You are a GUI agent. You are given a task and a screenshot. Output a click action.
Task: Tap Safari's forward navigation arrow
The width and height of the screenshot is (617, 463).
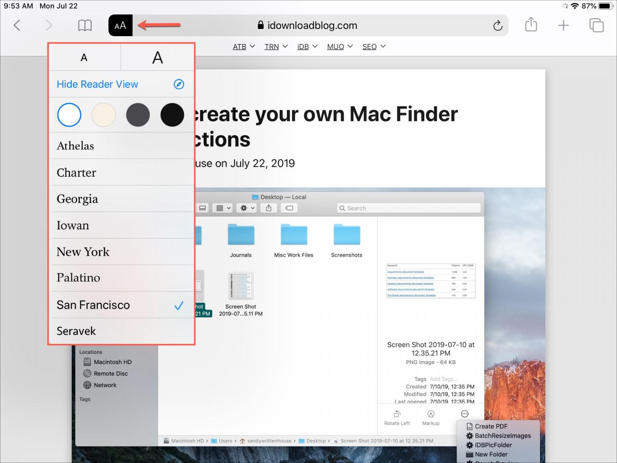(49, 25)
